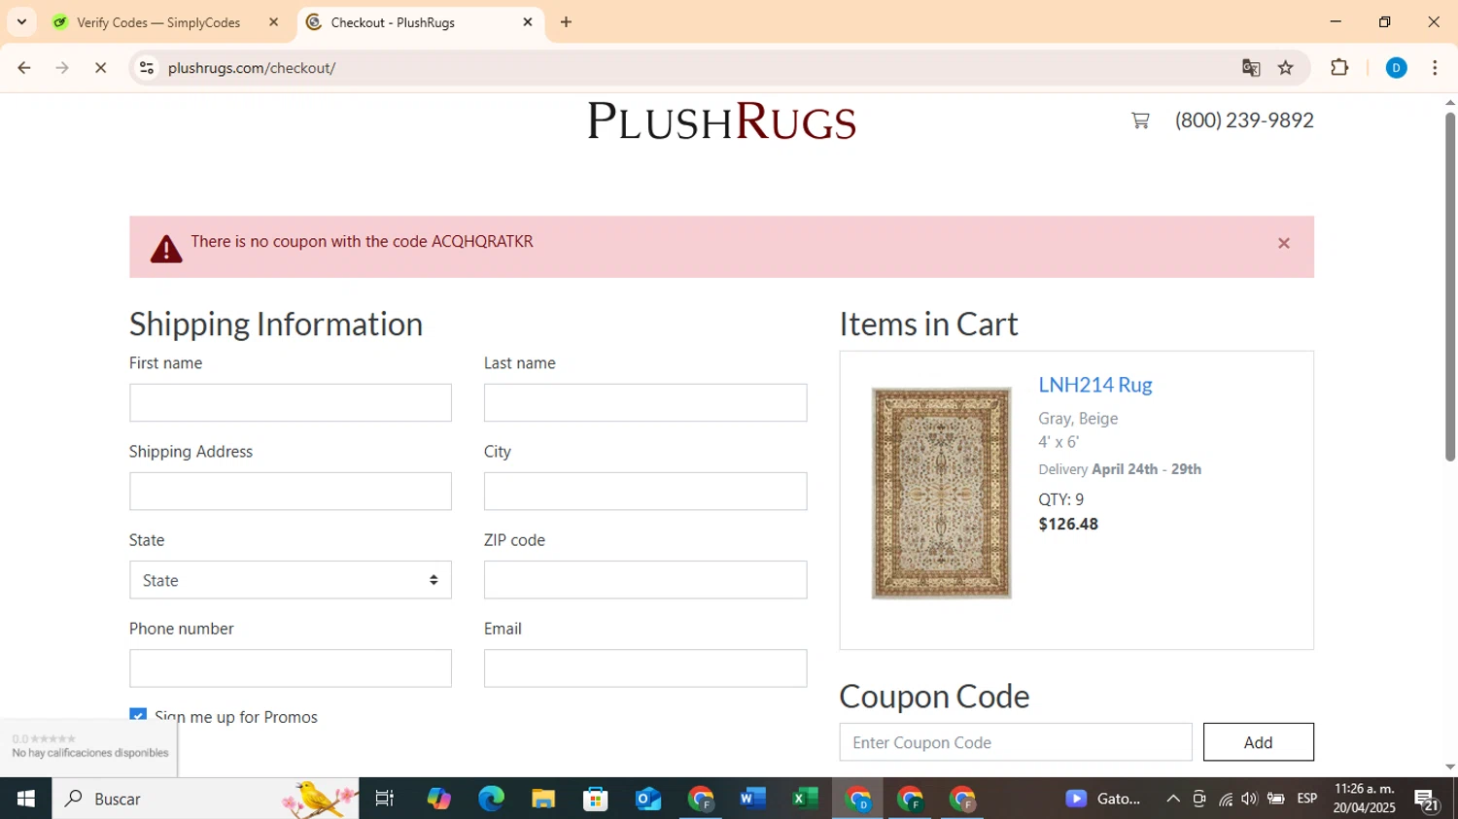Click the Buscar taskbar search box

[205, 799]
